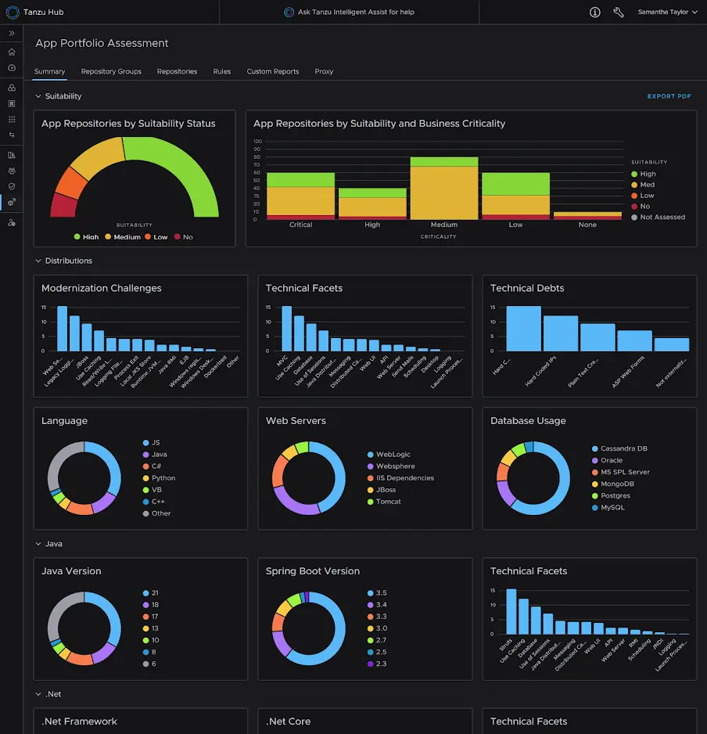Click the dotted grid icon in sidebar
The width and height of the screenshot is (707, 734).
(x=12, y=119)
